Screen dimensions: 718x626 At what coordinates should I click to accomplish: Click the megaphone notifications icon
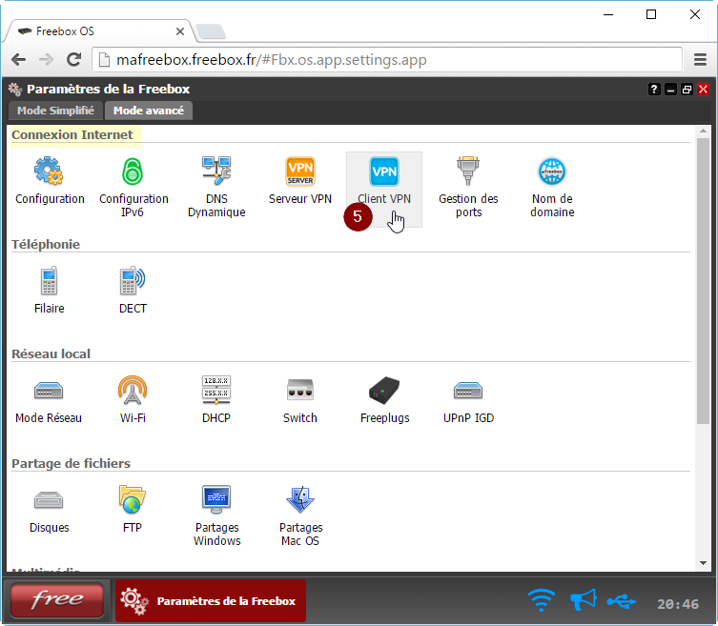coord(583,599)
